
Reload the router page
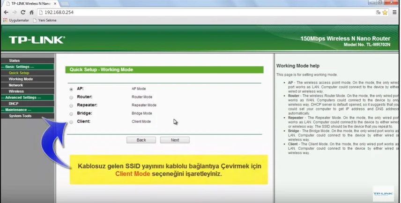point(22,12)
